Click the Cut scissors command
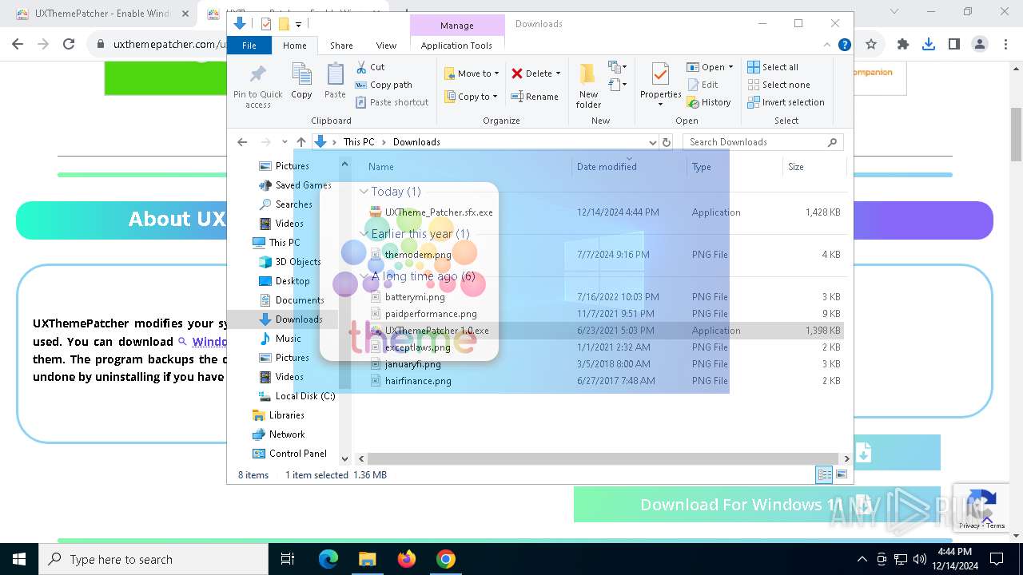 [x=370, y=67]
